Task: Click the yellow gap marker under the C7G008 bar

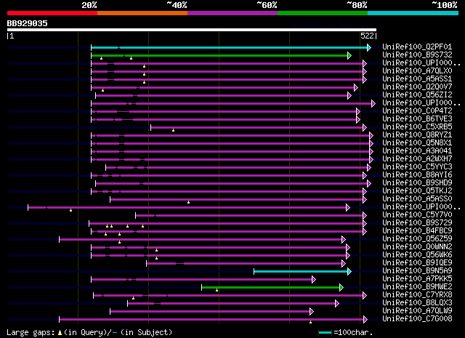Action: [x=310, y=322]
